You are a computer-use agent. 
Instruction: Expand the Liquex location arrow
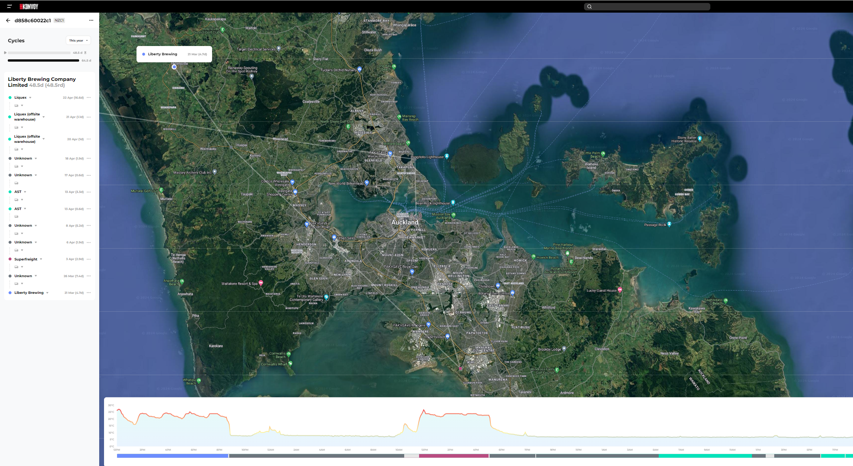(30, 98)
